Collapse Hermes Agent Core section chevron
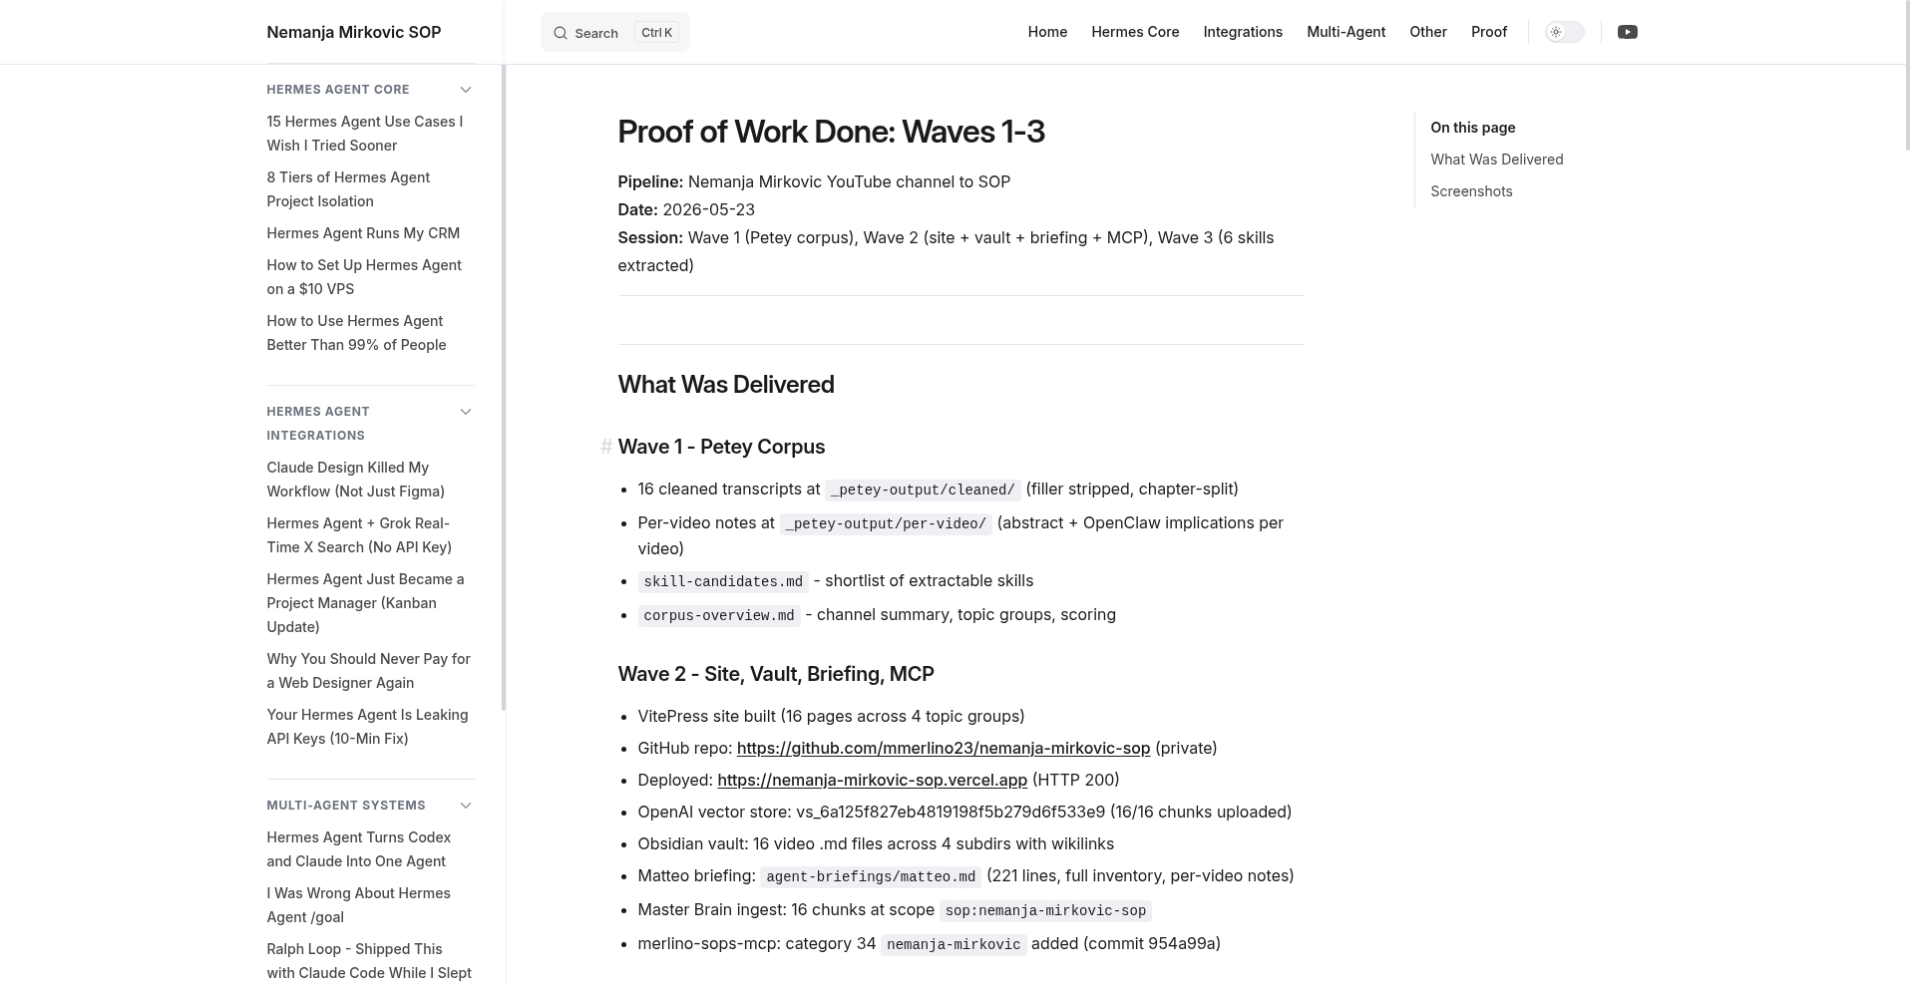This screenshot has height=986, width=1910. coord(465,90)
